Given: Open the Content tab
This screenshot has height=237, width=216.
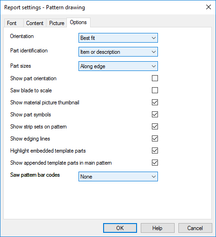Looking at the screenshot, I should (35, 23).
